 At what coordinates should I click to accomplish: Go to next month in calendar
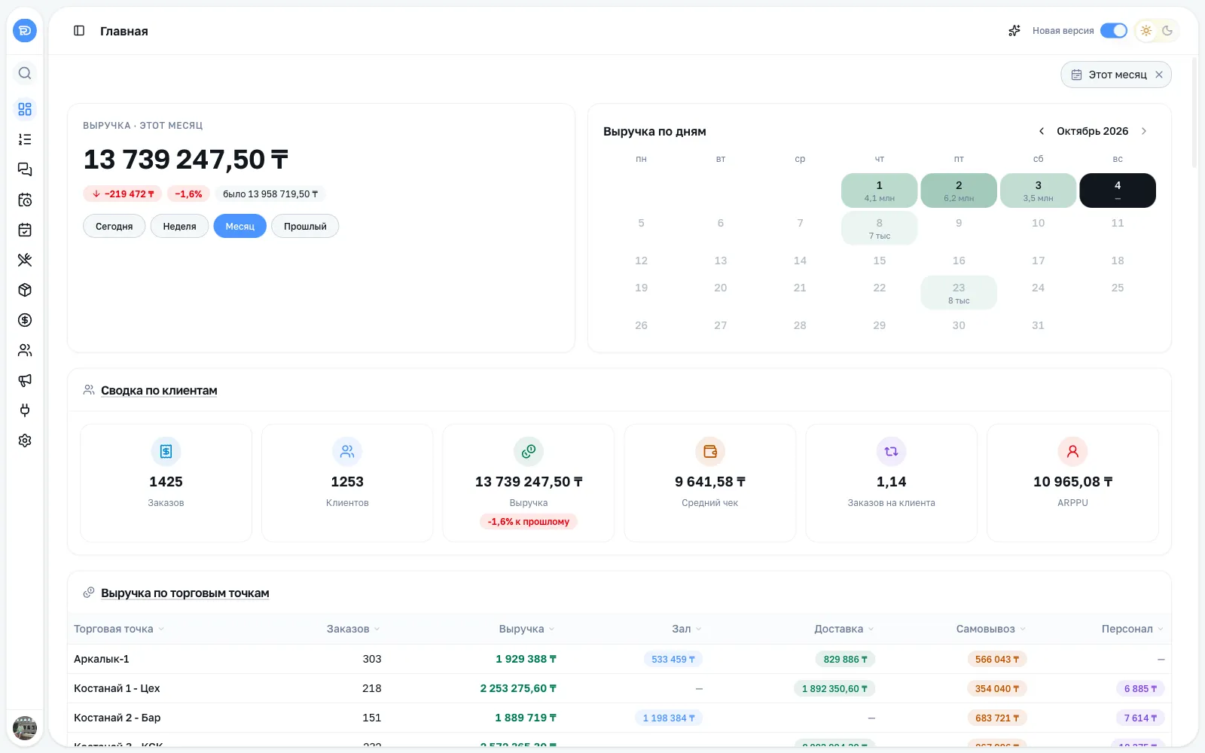click(1144, 131)
